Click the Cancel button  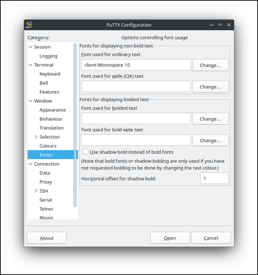(211, 238)
